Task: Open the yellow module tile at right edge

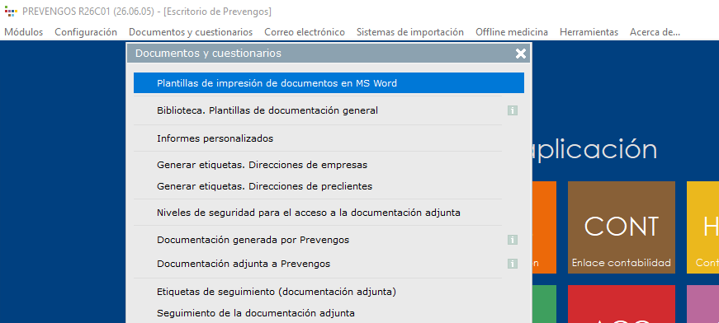Action: [703, 227]
